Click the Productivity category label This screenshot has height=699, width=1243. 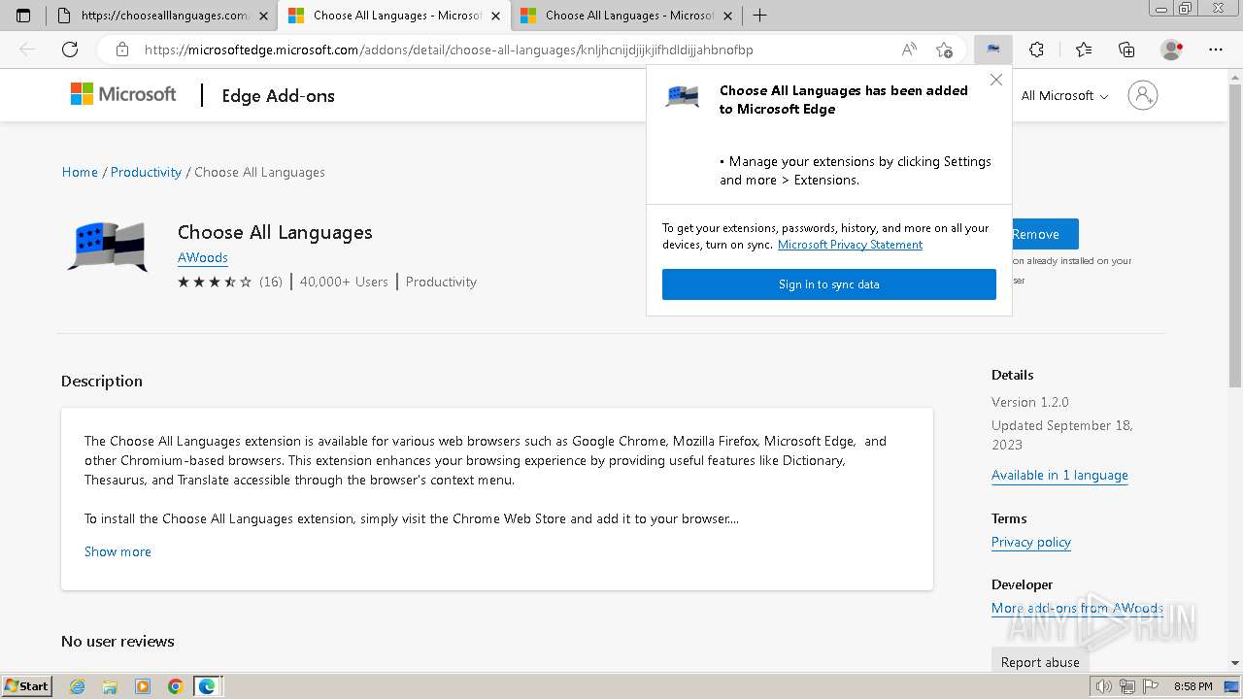[441, 282]
